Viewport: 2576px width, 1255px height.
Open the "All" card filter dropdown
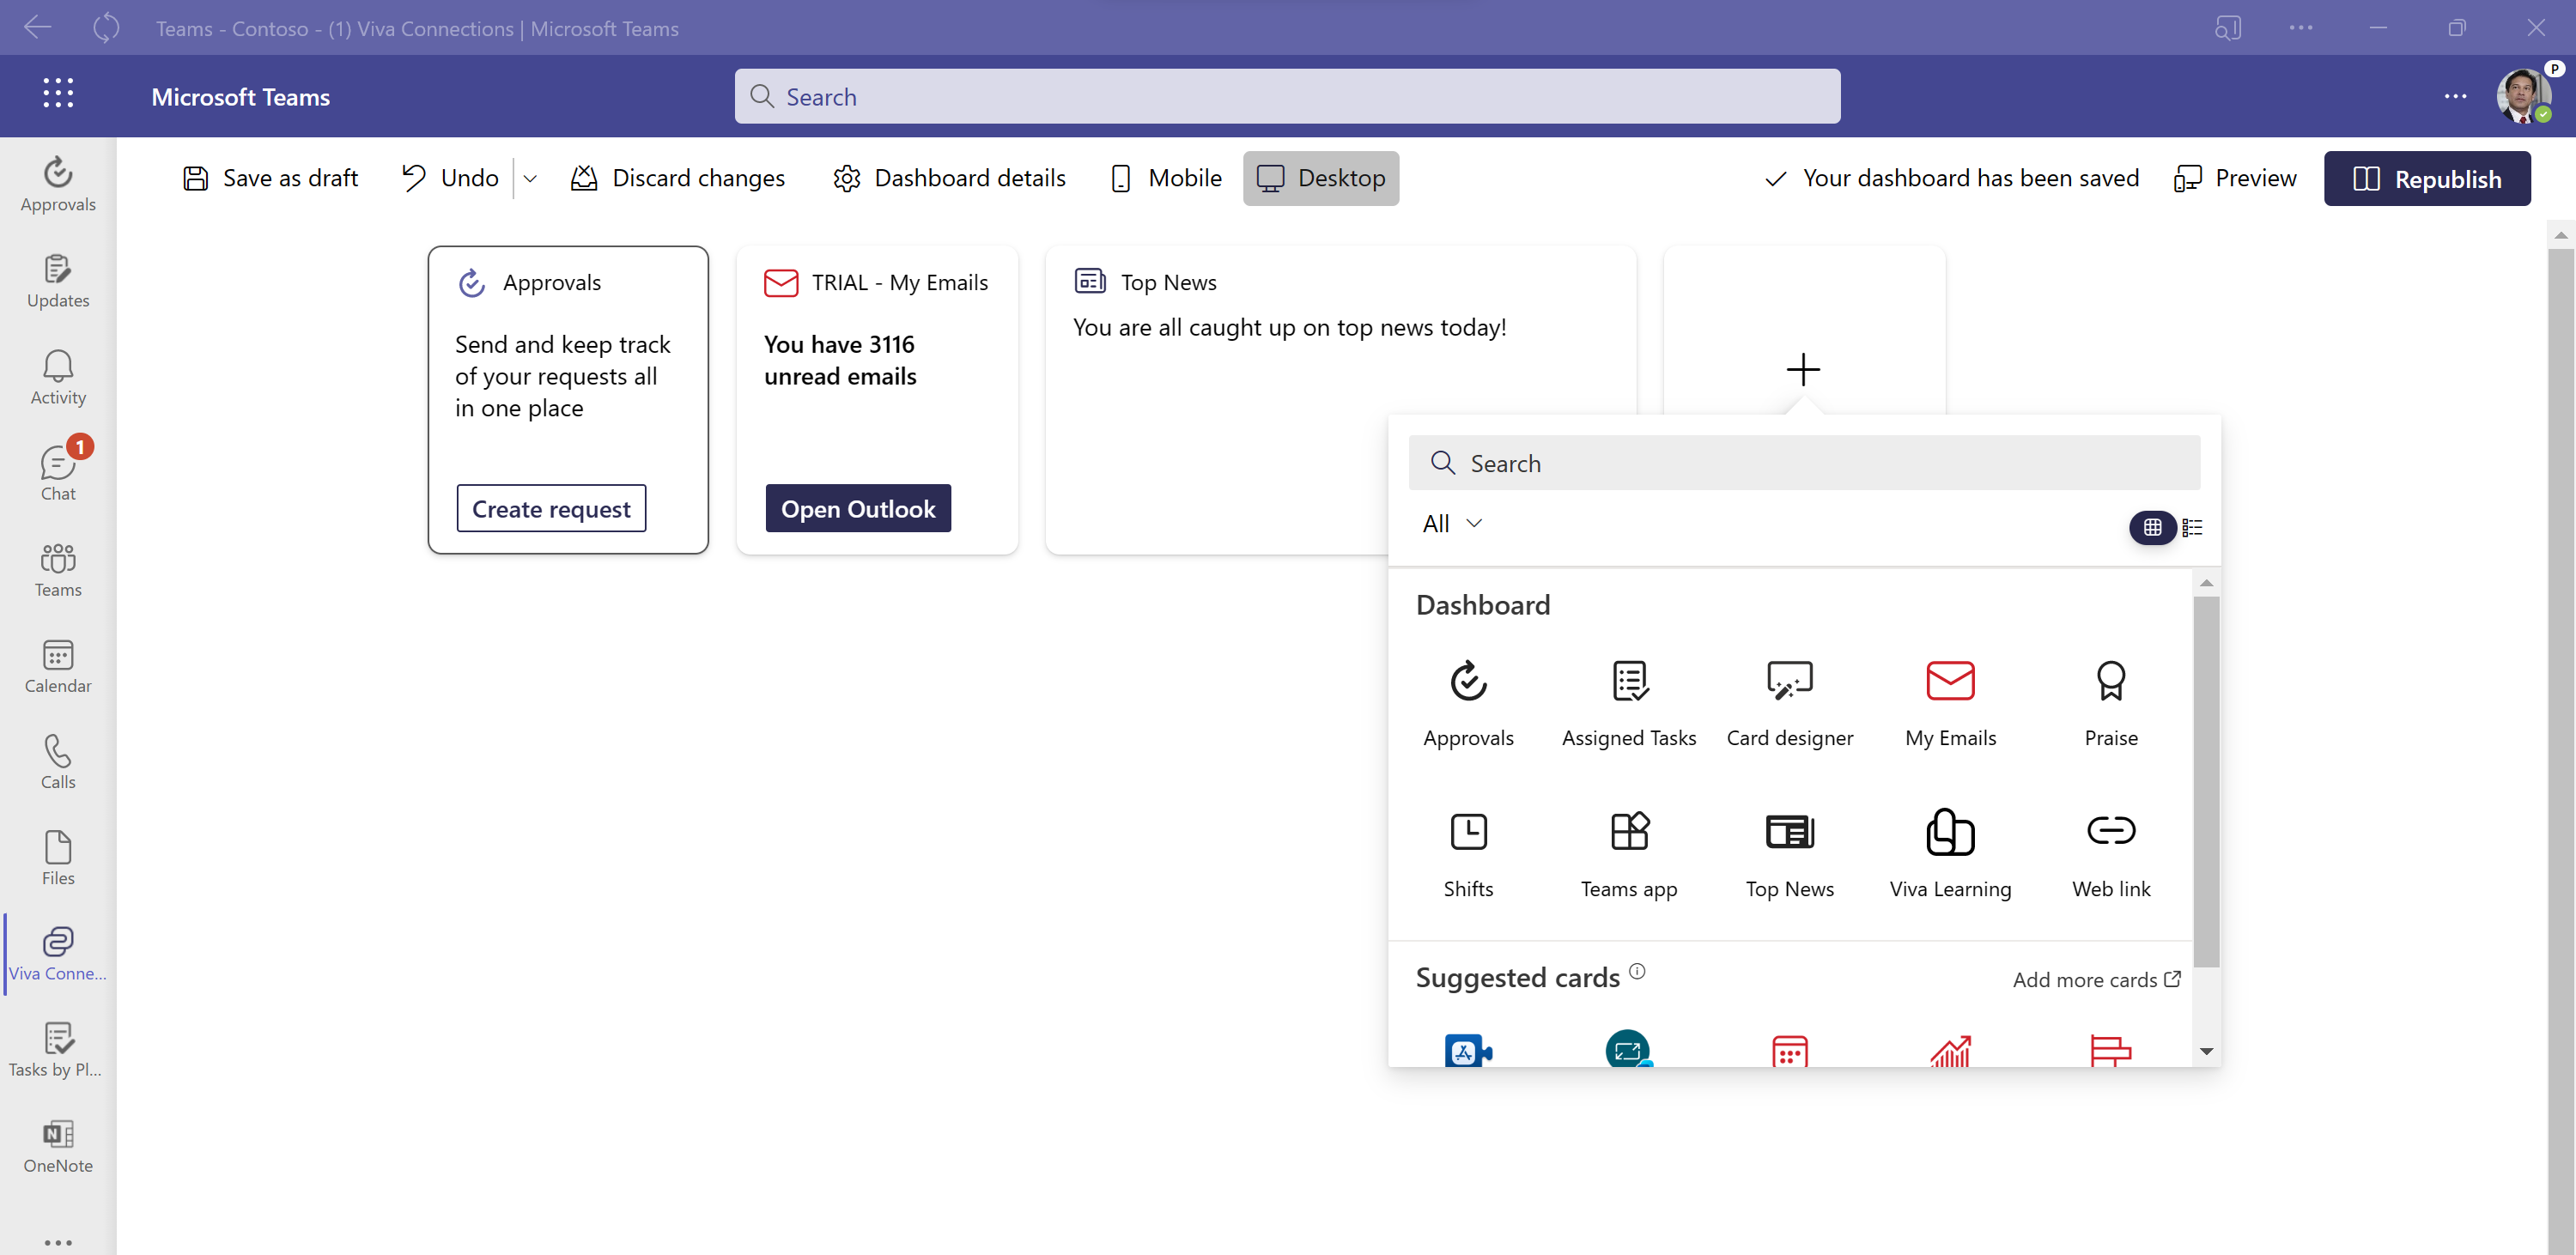pyautogui.click(x=1452, y=522)
